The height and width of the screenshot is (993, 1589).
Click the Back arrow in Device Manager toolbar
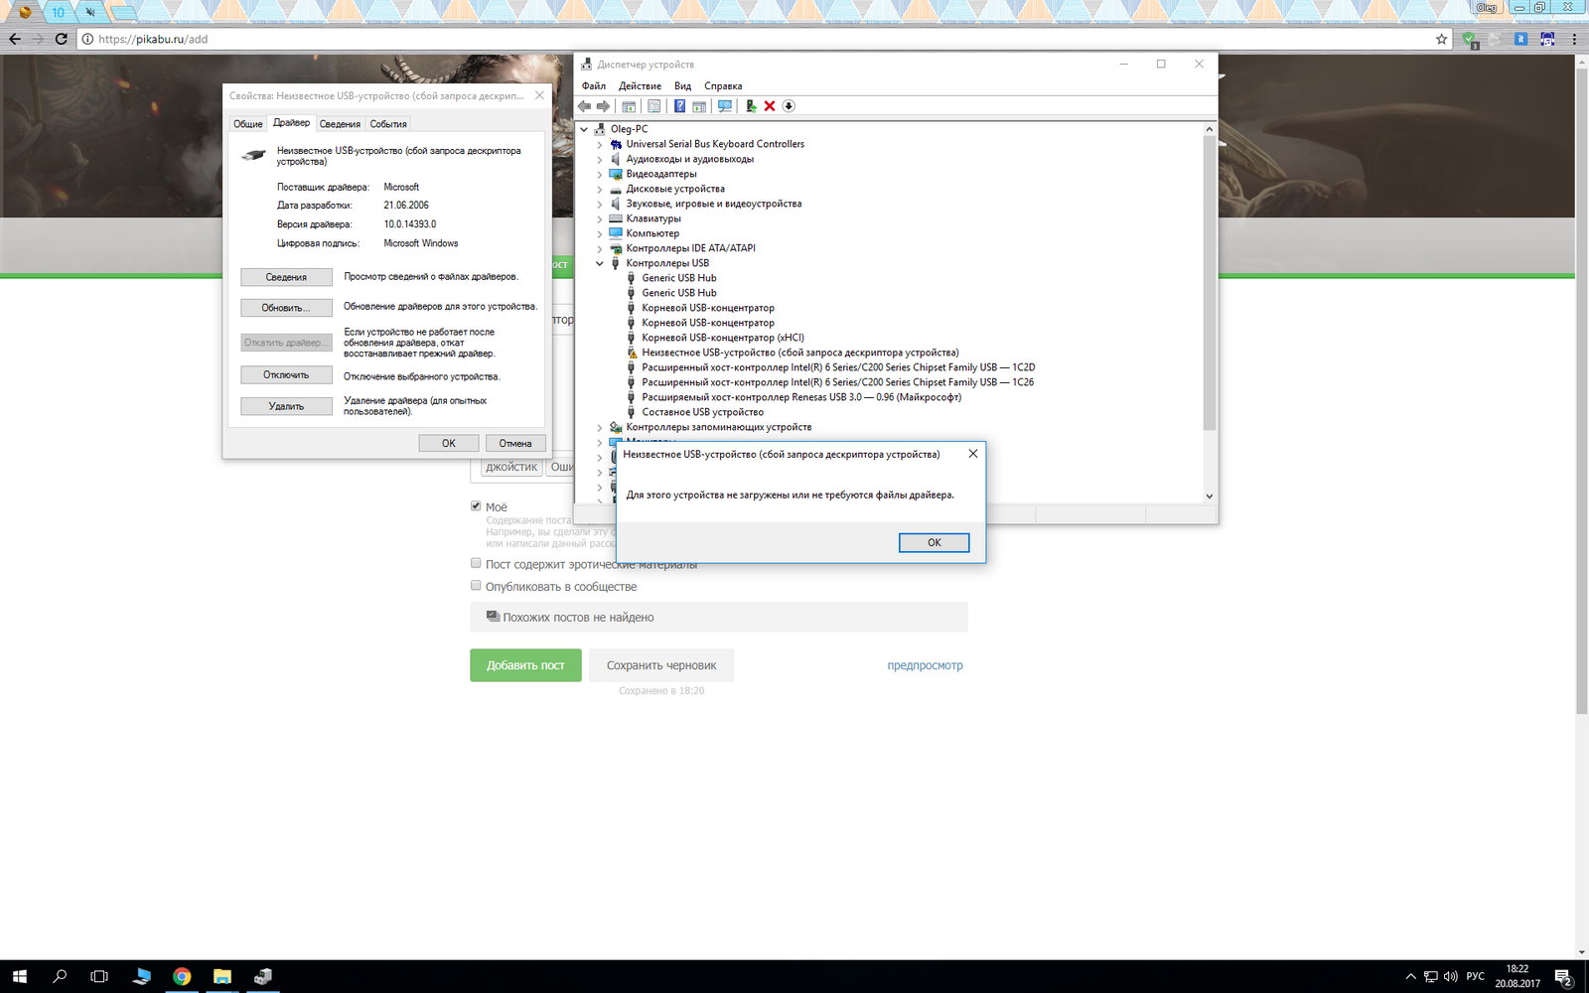click(585, 106)
